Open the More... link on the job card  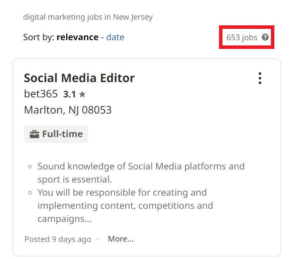[121, 239]
